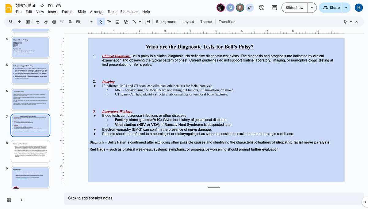Insert an image
Image resolution: width=368 pixels, height=209 pixels.
(117, 22)
